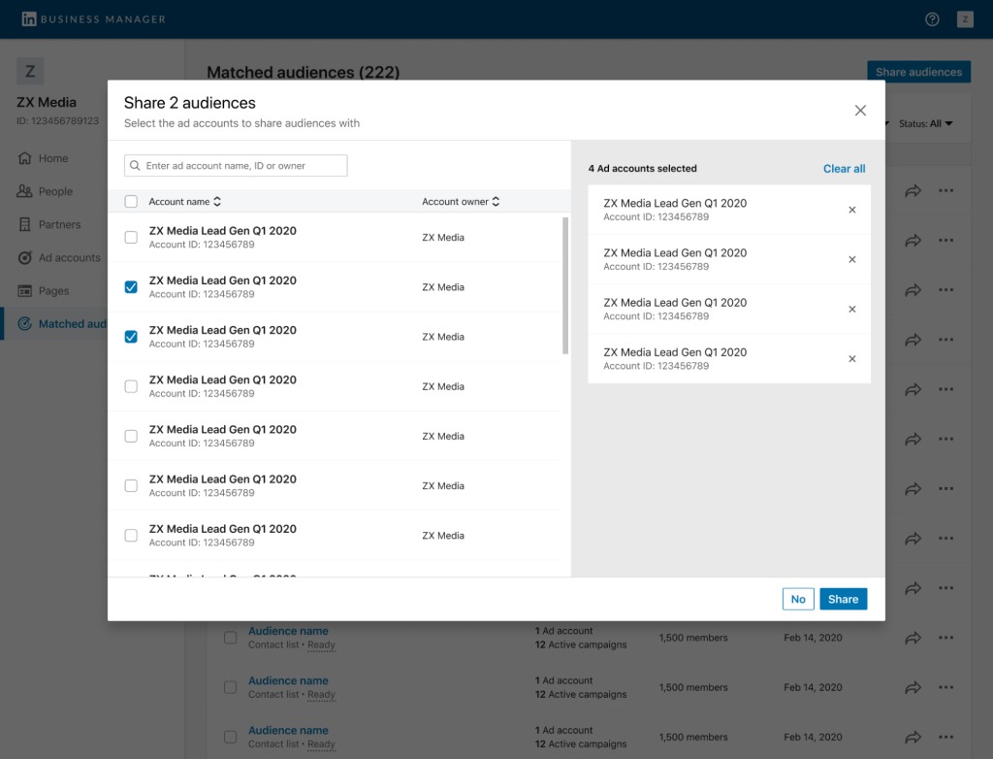
Task: Close the Share audiences dialog
Action: (x=860, y=111)
